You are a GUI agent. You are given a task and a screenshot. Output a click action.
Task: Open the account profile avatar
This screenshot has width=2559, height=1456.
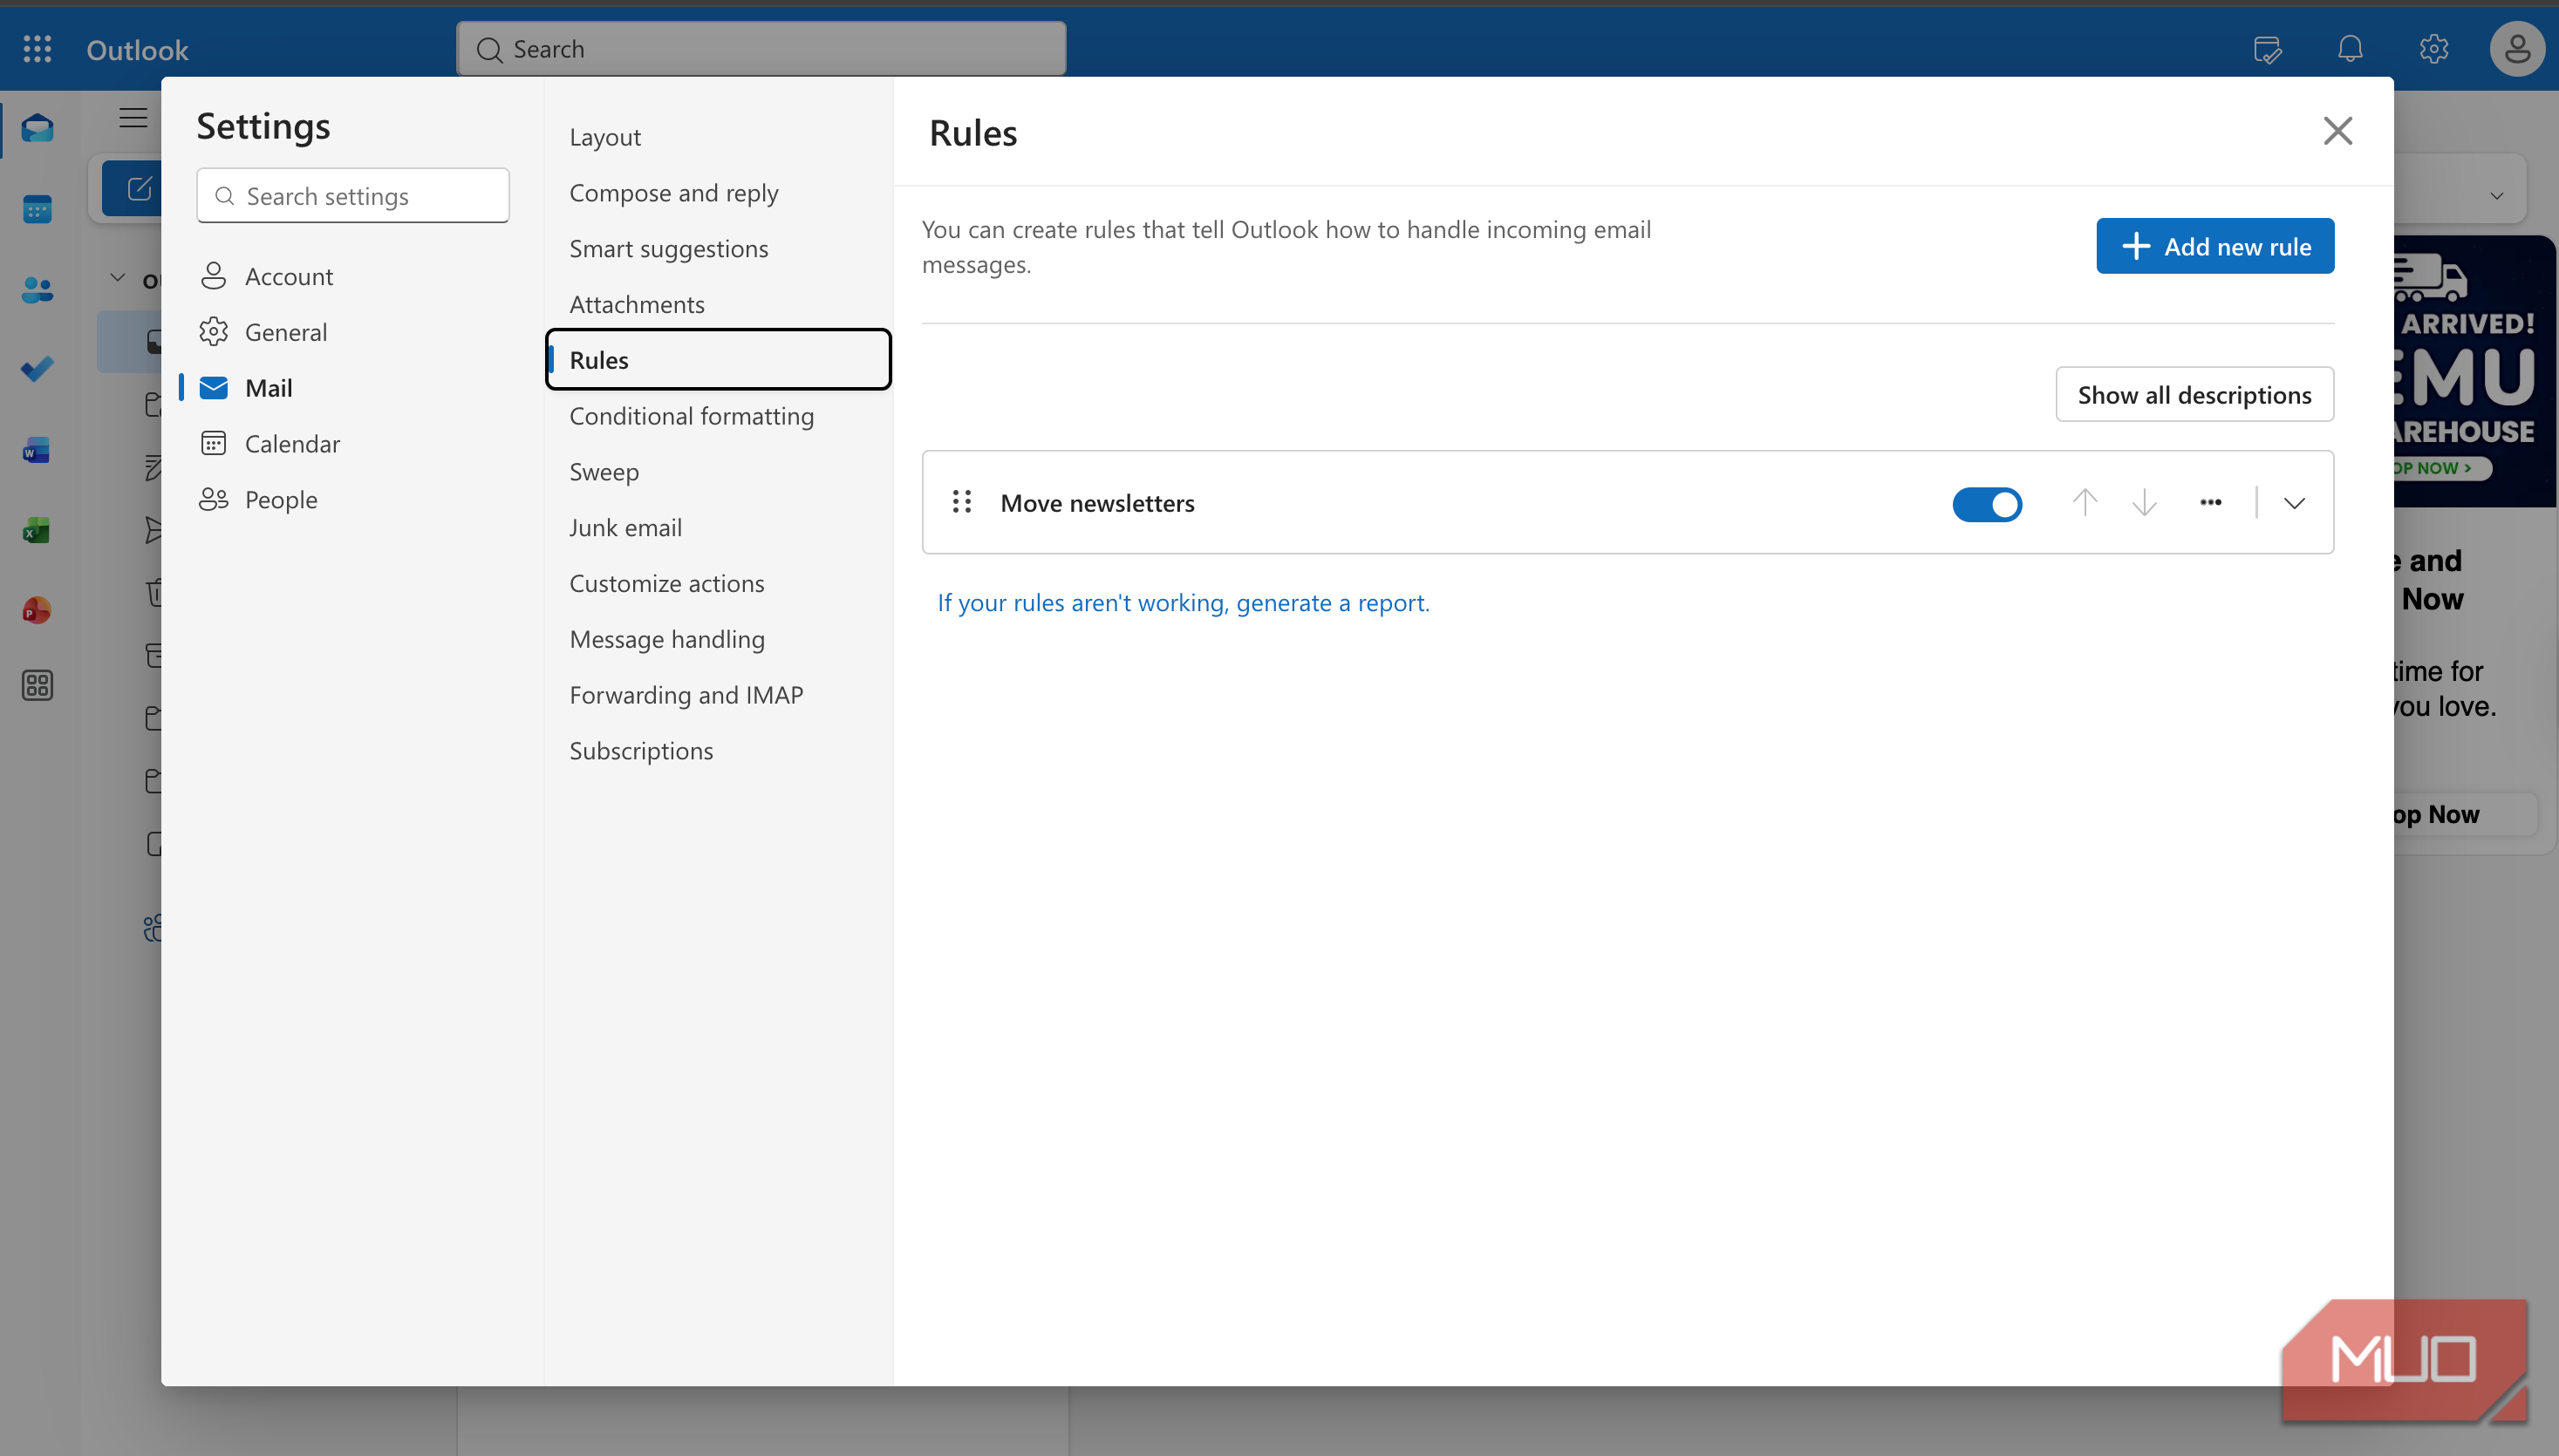pos(2517,49)
